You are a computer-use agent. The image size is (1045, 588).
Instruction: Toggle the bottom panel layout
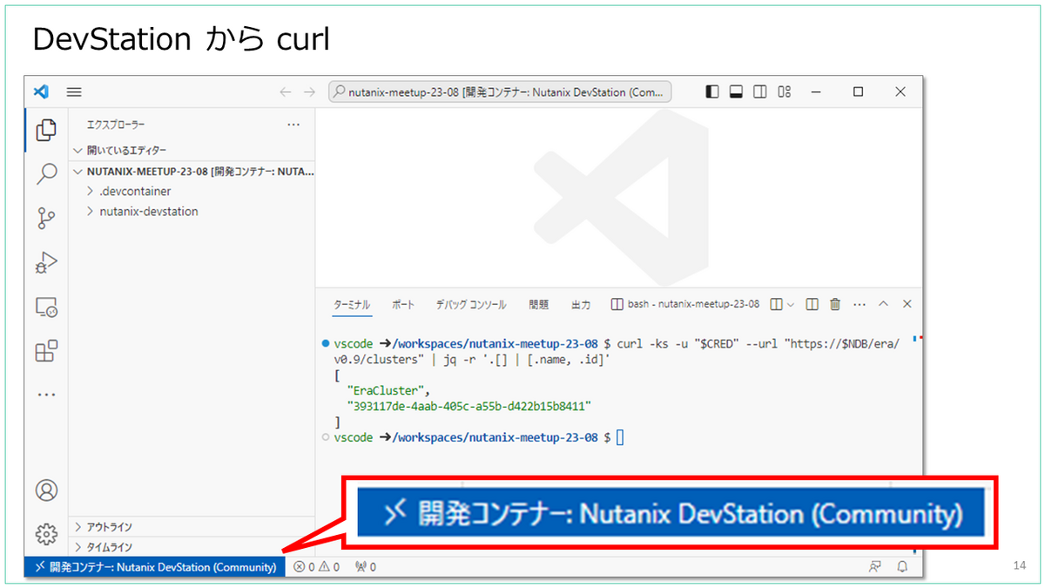coord(736,91)
